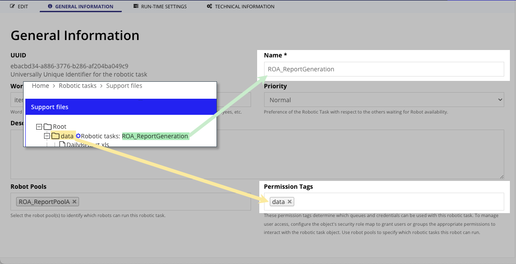516x264 pixels.
Task: Click the pencil icon on the EDIT tab
Action: 13,7
